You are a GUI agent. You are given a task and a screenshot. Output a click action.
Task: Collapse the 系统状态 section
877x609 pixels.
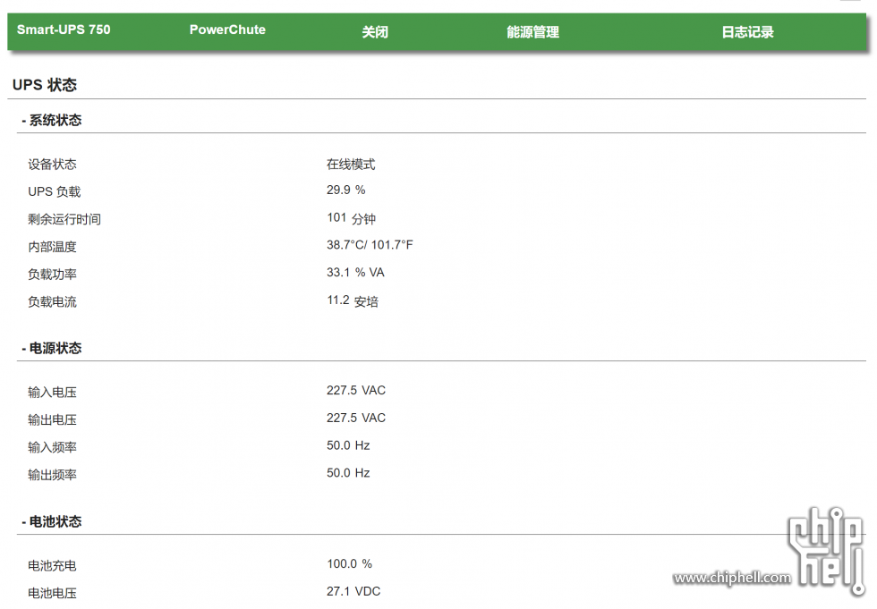(x=52, y=120)
